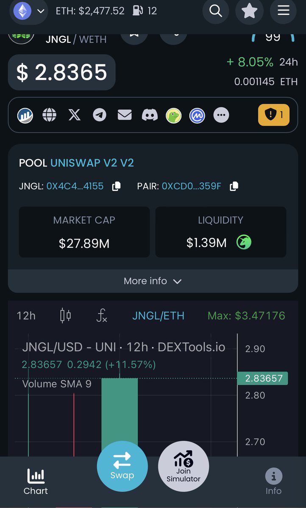
Task: Open the email contact icon
Action: [x=125, y=115]
